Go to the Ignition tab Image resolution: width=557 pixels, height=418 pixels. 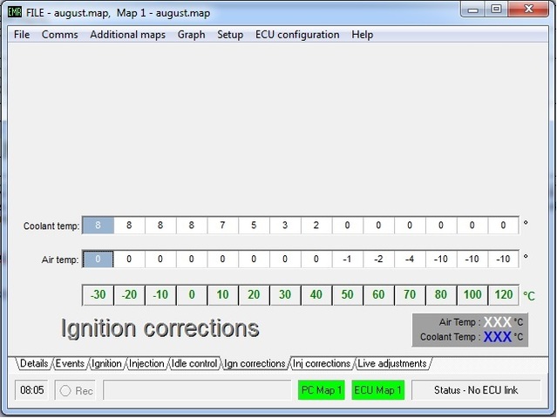point(106,364)
